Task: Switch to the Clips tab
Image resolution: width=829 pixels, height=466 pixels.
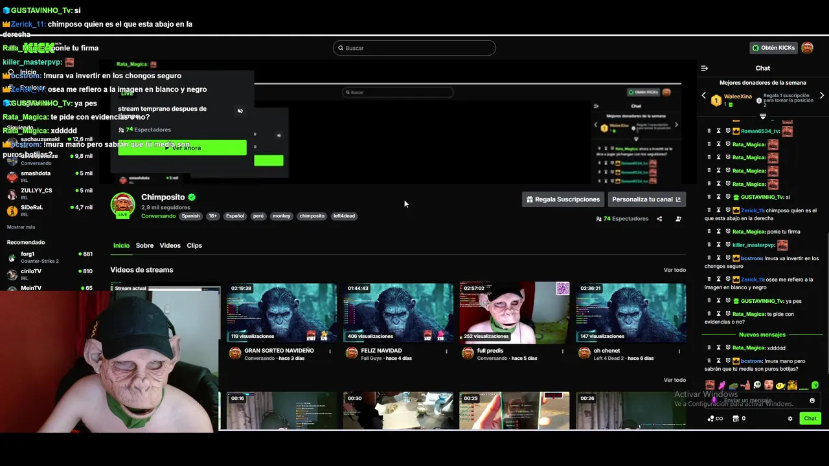Action: 194,245
